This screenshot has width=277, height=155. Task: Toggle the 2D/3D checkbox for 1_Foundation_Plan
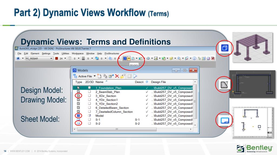[x=89, y=87]
